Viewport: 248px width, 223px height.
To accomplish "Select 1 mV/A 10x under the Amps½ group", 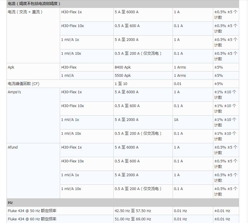I will pyautogui.click(x=71, y=134).
